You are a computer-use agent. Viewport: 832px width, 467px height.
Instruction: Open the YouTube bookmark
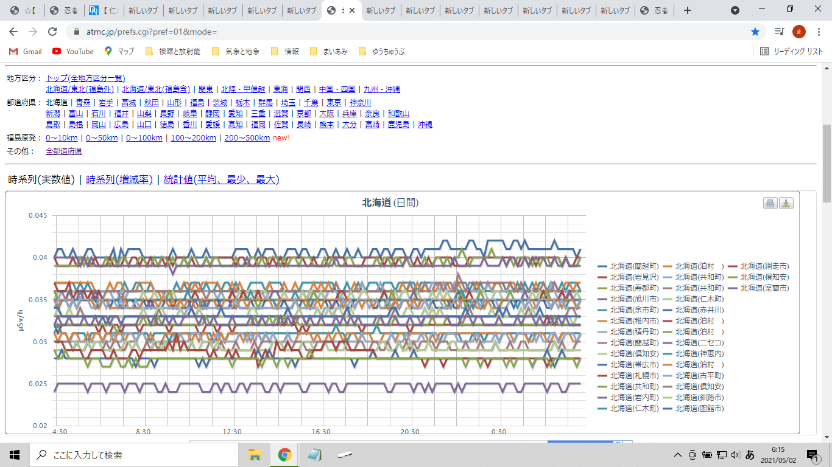point(73,52)
